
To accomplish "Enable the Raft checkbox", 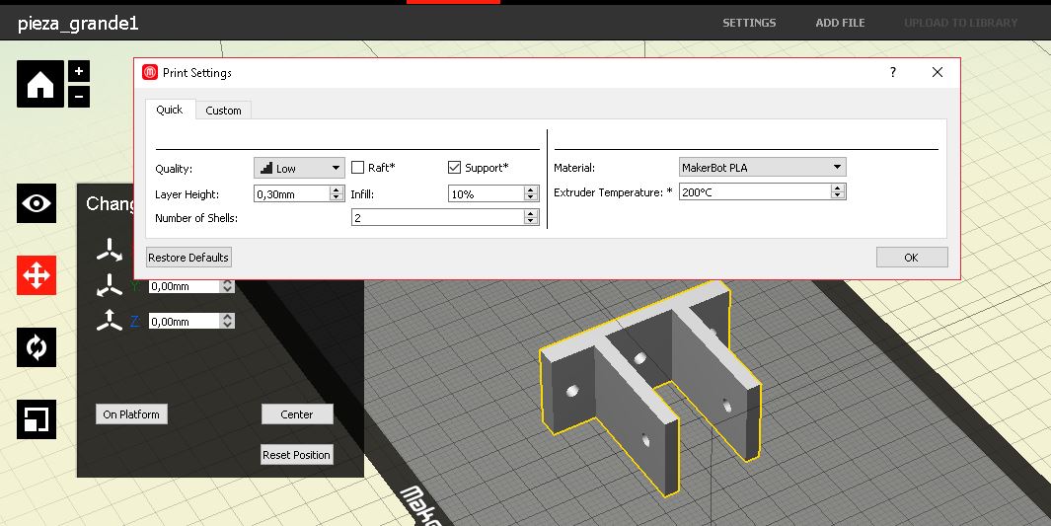I will point(358,168).
